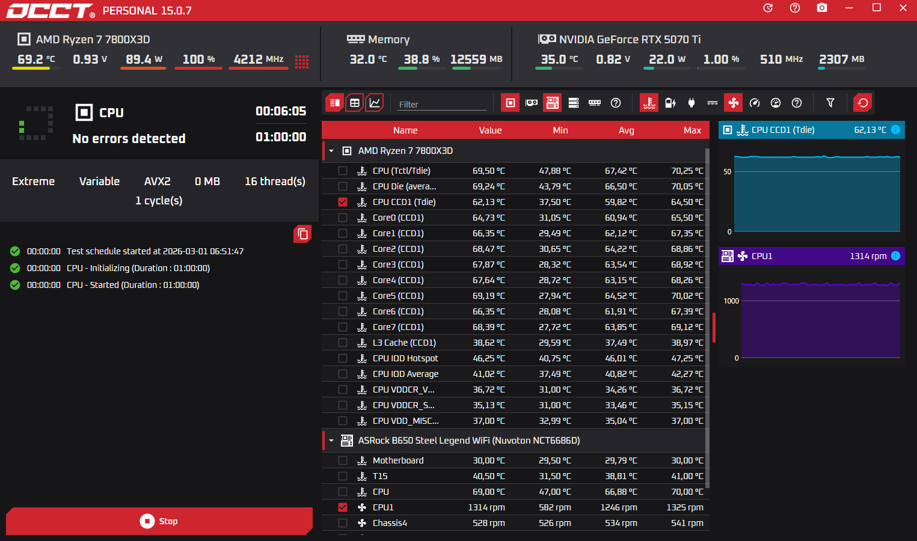Click the 'Extreme' test mode label
The height and width of the screenshot is (541, 917).
34,182
